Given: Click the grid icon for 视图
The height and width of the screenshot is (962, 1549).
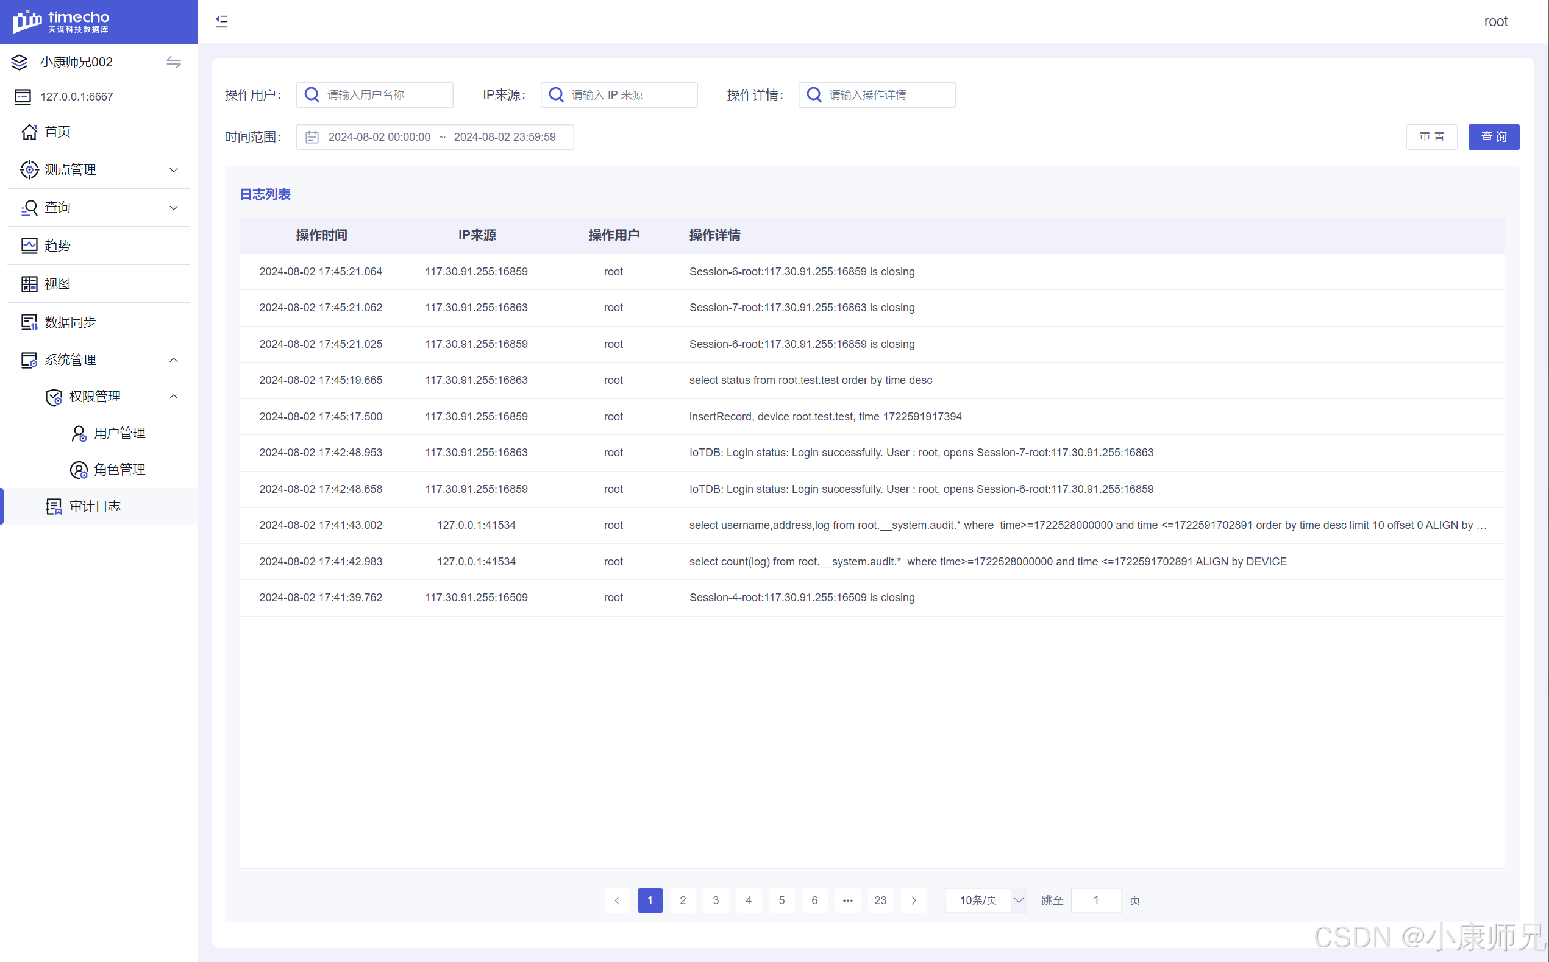Looking at the screenshot, I should click(x=29, y=284).
